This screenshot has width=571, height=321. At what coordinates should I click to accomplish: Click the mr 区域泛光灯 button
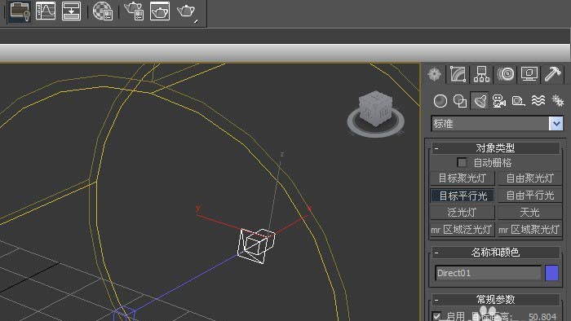pyautogui.click(x=463, y=230)
